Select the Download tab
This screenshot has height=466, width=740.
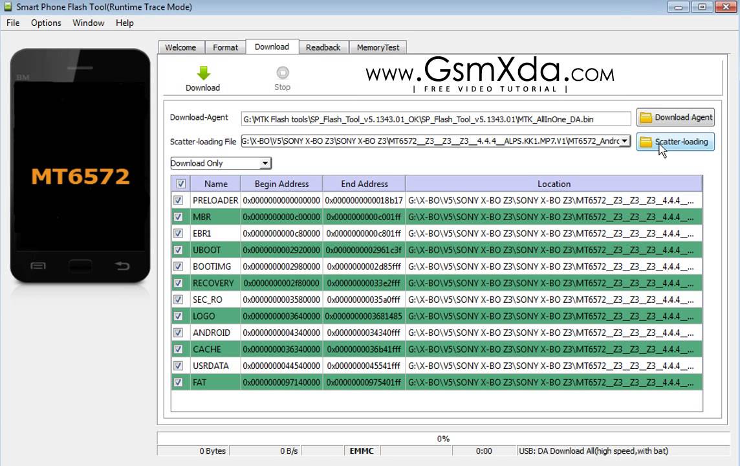pyautogui.click(x=272, y=47)
